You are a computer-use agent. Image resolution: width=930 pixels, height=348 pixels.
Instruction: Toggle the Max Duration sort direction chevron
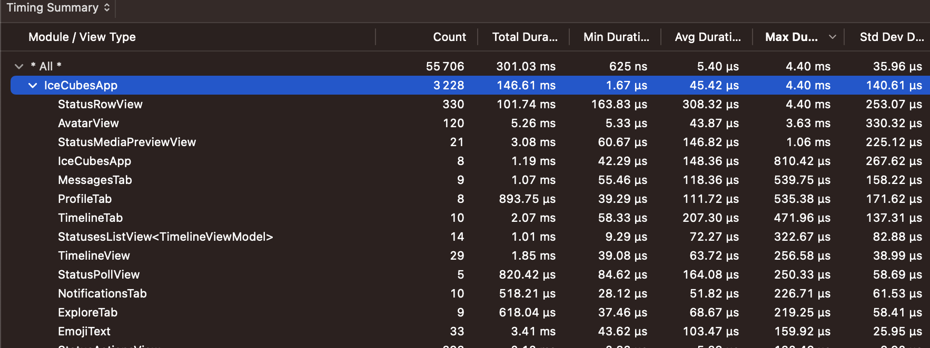pos(833,37)
